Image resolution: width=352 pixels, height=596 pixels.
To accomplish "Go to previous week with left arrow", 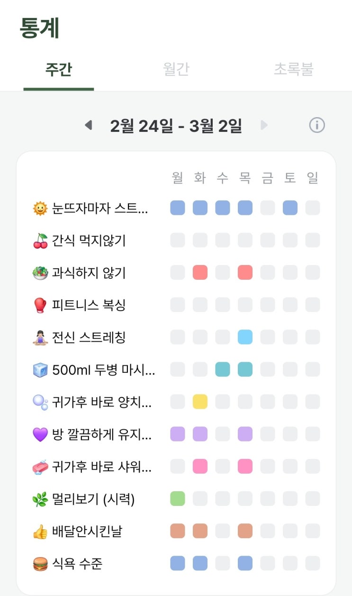I will tap(88, 125).
